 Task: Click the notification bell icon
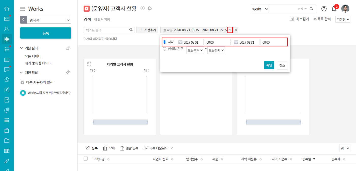[x=334, y=9]
